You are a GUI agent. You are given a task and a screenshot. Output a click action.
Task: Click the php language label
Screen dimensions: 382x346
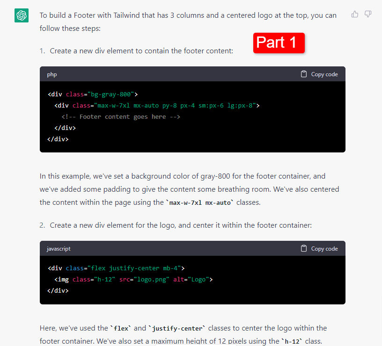(x=51, y=74)
